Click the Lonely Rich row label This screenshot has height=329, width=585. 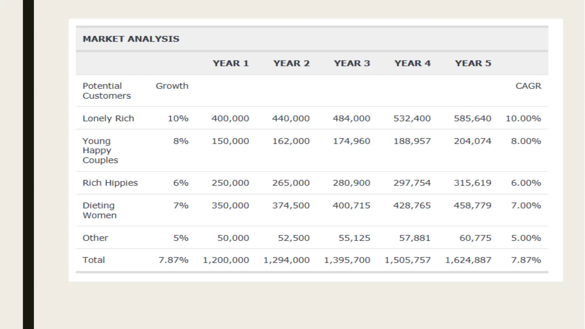pos(108,118)
